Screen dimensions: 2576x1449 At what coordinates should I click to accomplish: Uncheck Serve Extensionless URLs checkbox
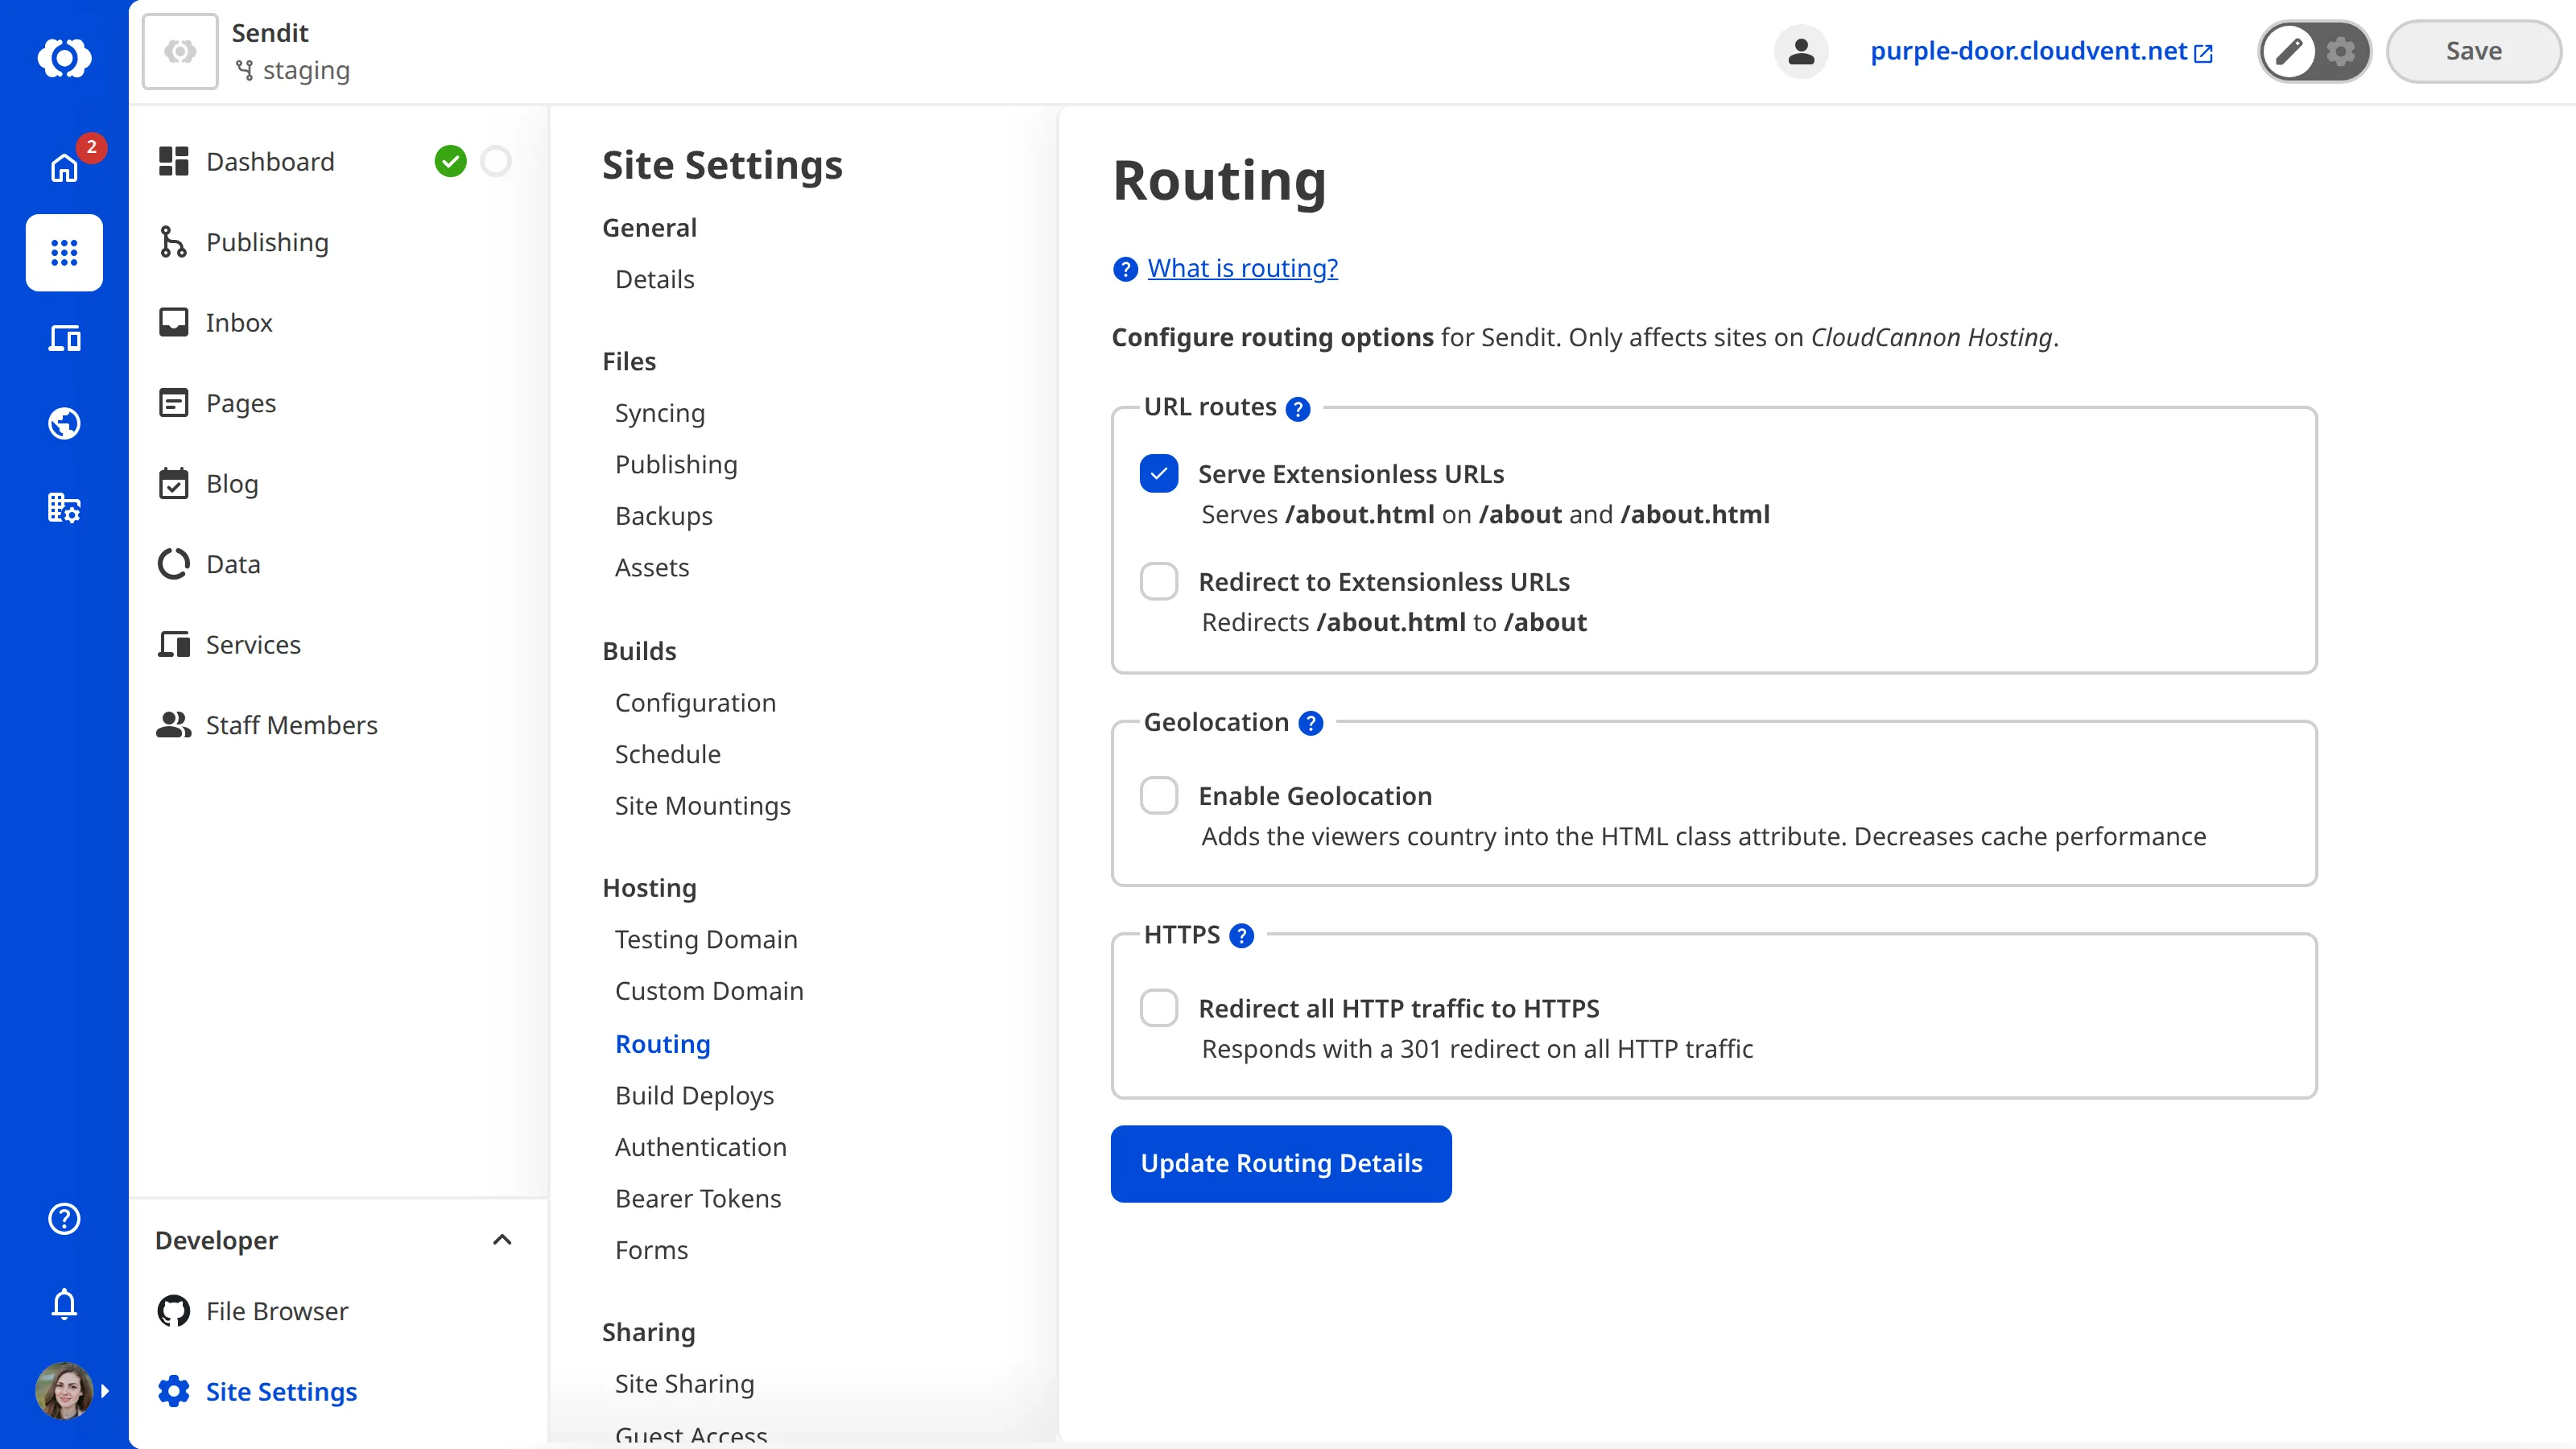(1159, 473)
